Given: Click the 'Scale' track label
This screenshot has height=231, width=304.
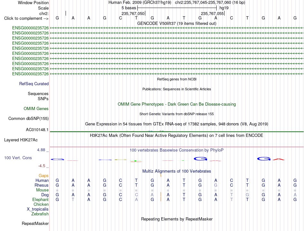Looking at the screenshot, I should coord(43,8).
